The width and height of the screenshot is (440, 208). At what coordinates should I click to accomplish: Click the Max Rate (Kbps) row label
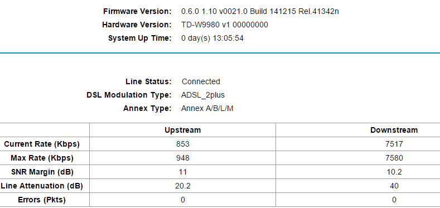(x=42, y=158)
